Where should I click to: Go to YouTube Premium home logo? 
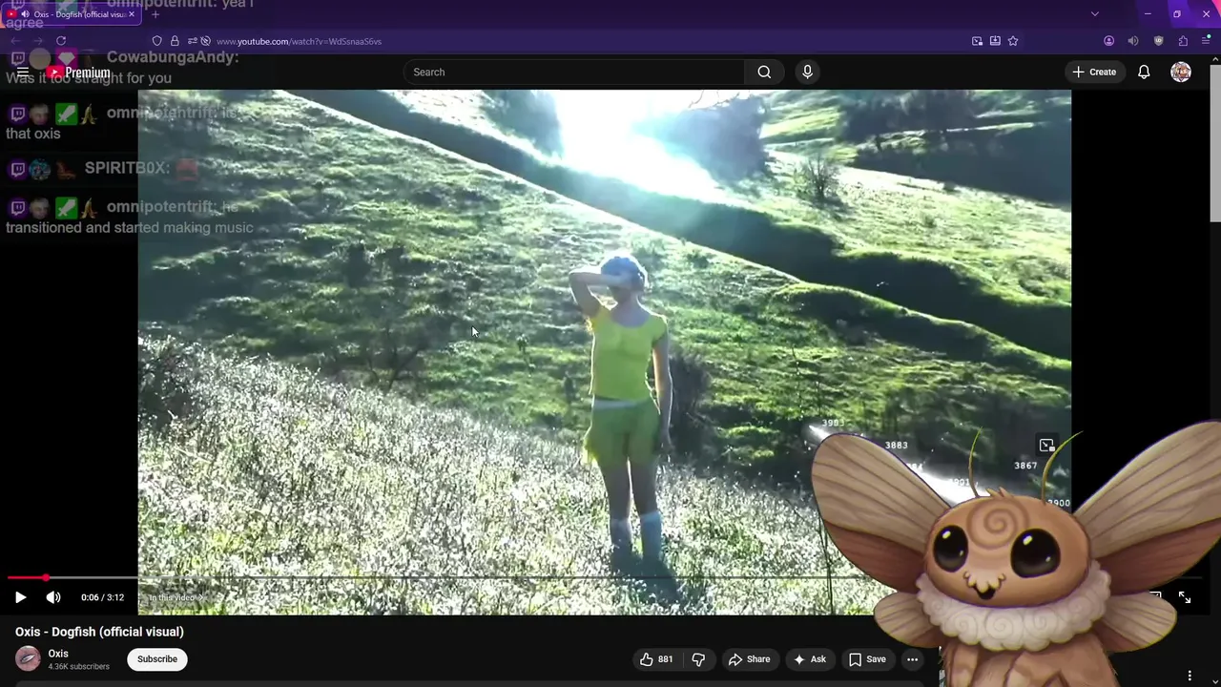(x=80, y=73)
